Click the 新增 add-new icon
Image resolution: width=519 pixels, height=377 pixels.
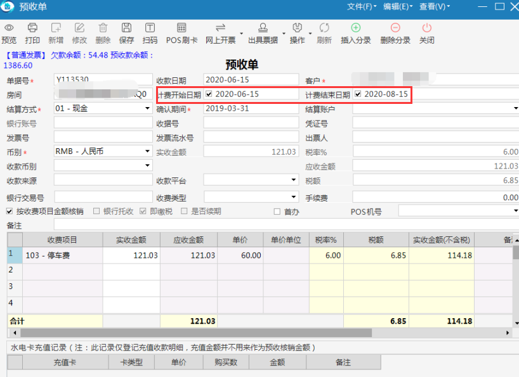point(56,28)
